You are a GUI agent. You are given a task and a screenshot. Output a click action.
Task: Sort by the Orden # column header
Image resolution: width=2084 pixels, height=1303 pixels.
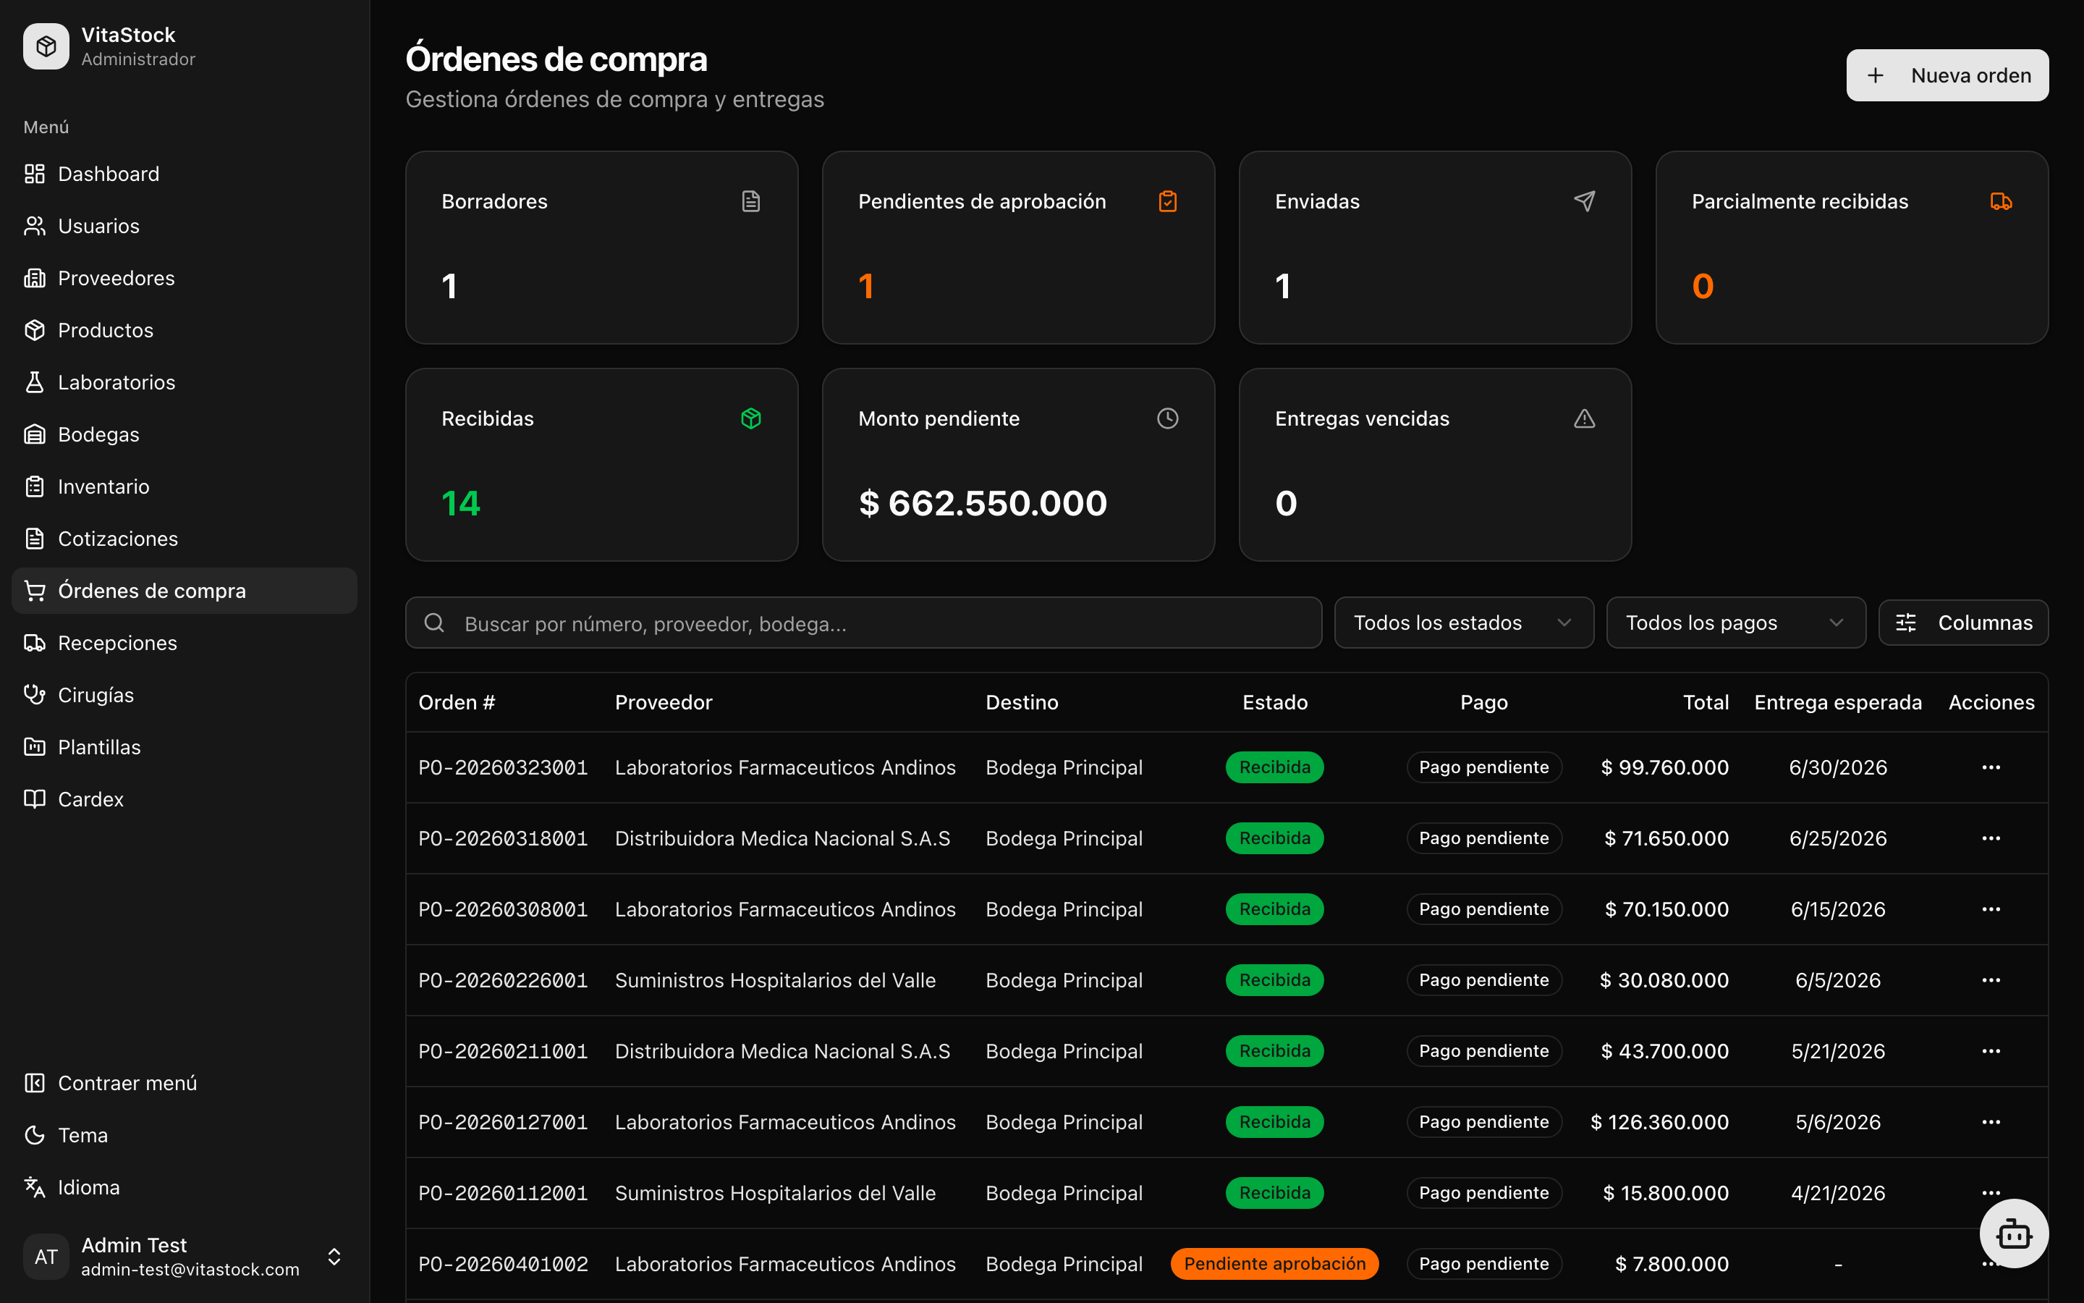pyautogui.click(x=457, y=702)
